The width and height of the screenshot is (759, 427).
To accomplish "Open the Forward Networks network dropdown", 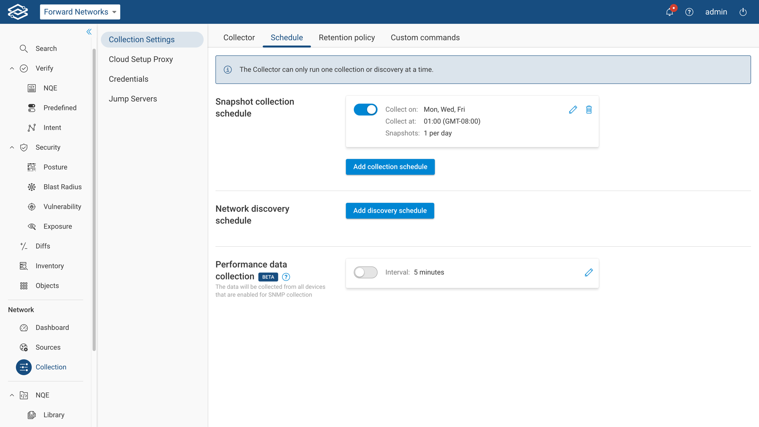I will [80, 12].
